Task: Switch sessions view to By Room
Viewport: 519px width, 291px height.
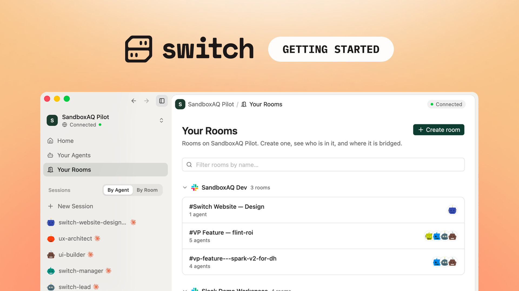Action: click(147, 190)
